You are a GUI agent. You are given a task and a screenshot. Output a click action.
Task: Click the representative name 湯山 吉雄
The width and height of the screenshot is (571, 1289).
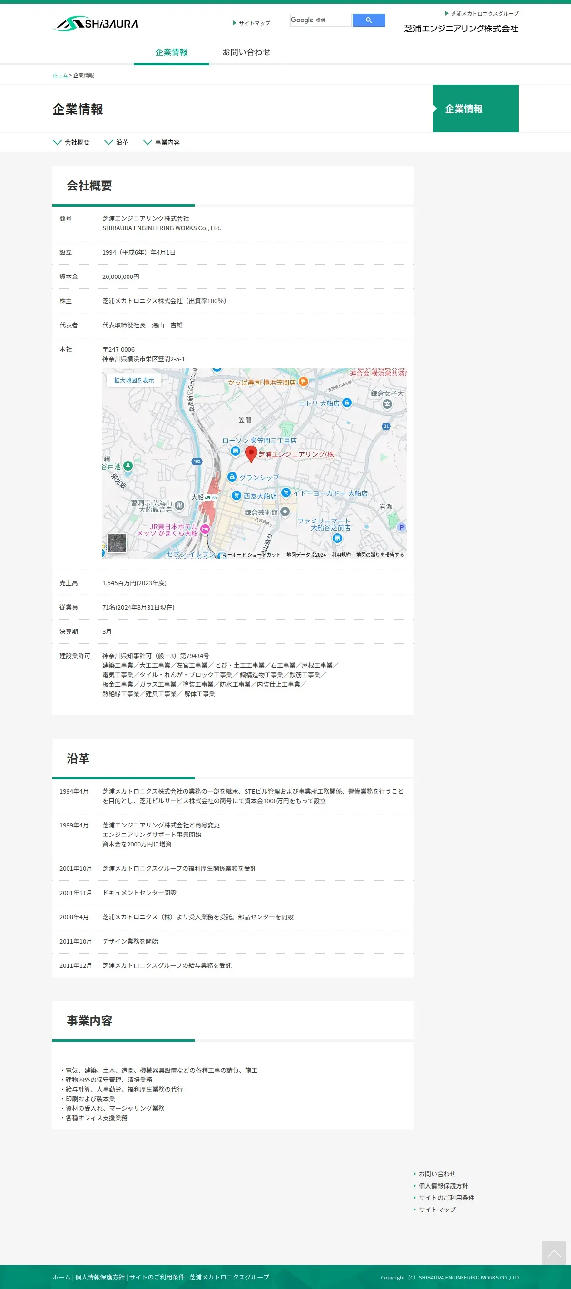(x=167, y=325)
